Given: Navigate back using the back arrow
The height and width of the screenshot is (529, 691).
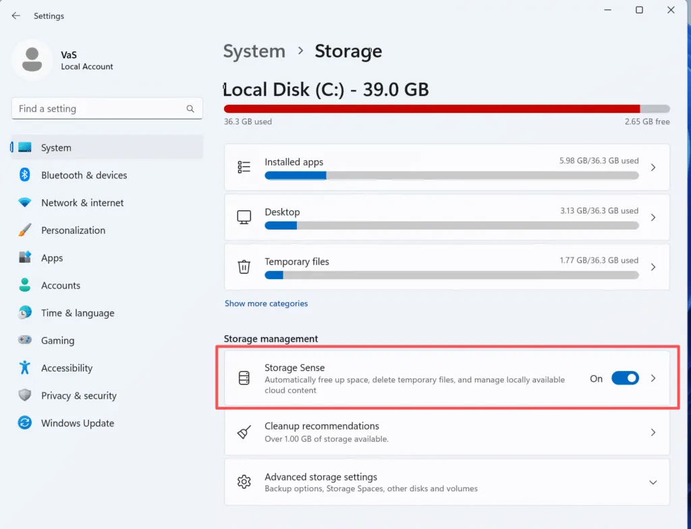Looking at the screenshot, I should tap(15, 16).
